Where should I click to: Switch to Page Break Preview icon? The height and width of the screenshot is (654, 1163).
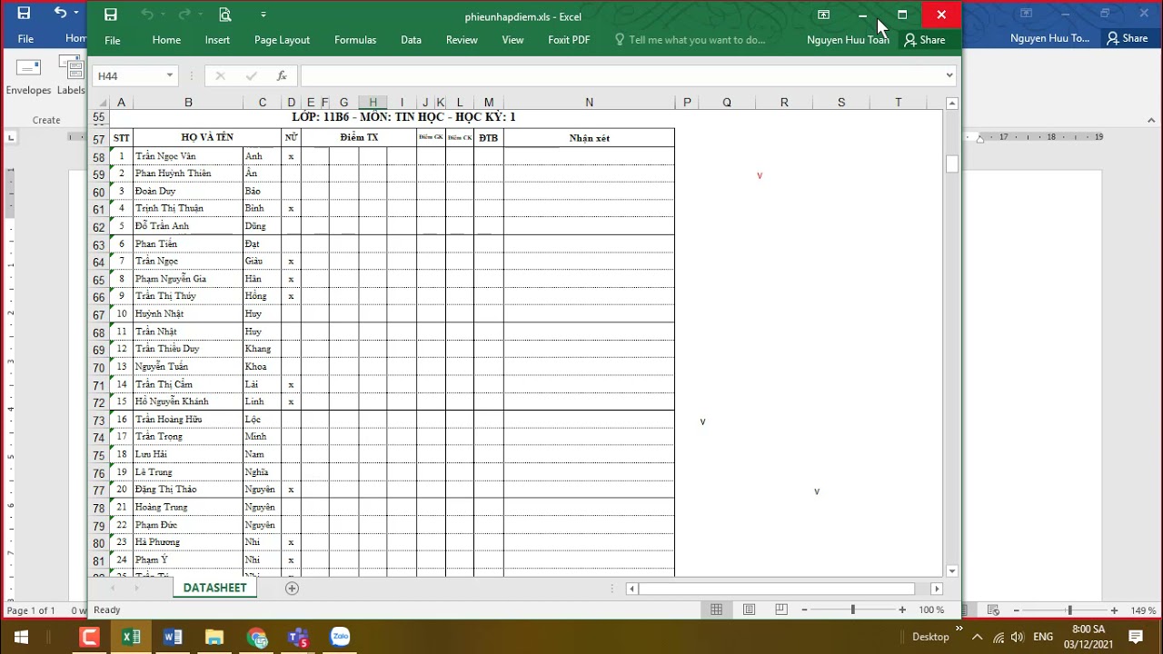pos(781,609)
